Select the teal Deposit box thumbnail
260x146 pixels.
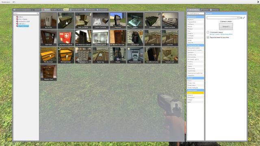135,21
